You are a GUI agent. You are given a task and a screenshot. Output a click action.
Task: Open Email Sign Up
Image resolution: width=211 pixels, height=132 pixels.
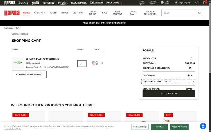(142, 3)
